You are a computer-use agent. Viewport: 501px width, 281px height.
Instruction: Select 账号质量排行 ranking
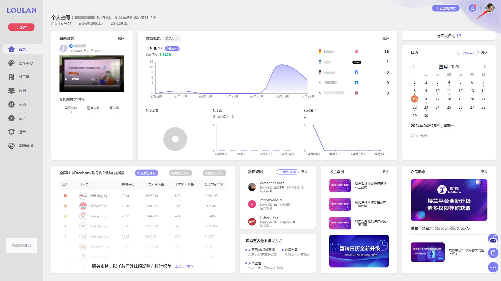pos(146,173)
